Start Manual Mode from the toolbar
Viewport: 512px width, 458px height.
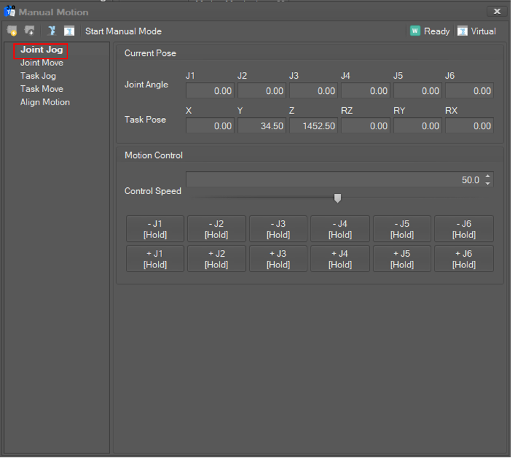click(123, 31)
